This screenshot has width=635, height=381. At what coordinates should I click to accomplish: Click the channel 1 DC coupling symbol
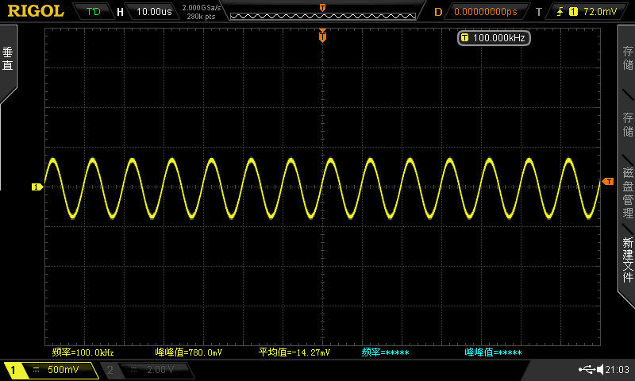[x=36, y=369]
